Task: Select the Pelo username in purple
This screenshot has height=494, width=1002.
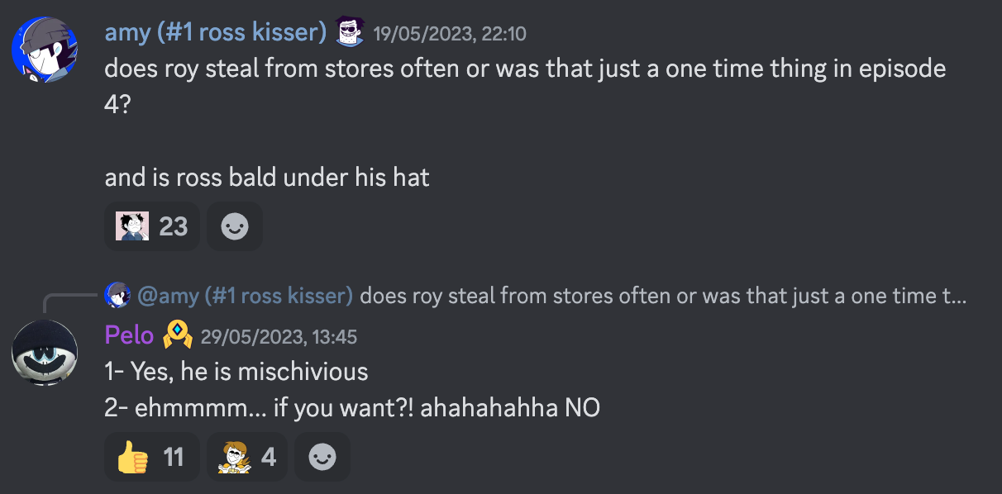Action: tap(129, 335)
